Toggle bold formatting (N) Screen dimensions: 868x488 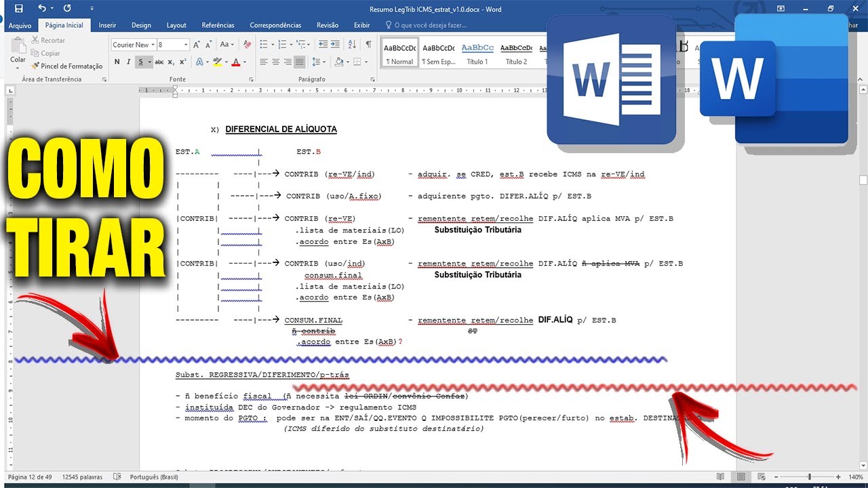117,62
